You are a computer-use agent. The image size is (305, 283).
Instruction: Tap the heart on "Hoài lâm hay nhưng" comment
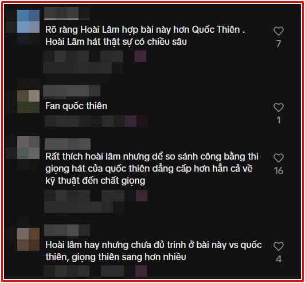click(x=279, y=246)
